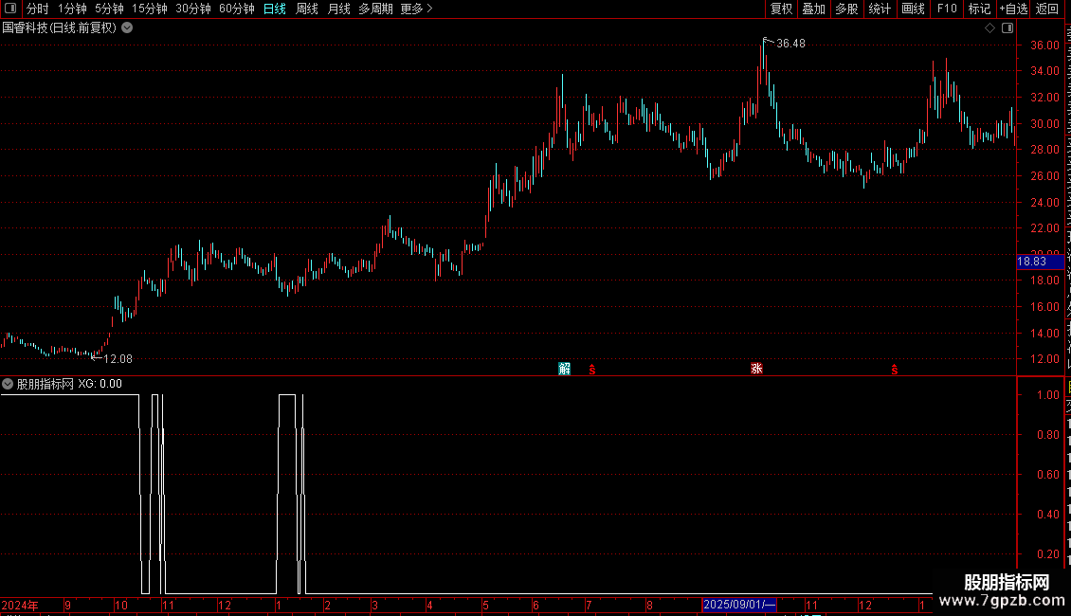
Task: Switch to 月线 monthly chart
Action: [338, 9]
